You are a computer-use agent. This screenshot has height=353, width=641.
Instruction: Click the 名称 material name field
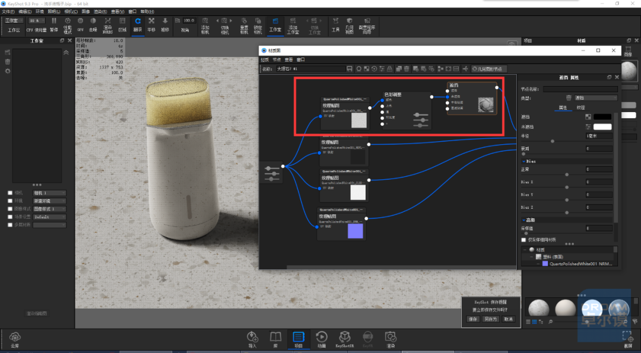pyautogui.click(x=310, y=69)
